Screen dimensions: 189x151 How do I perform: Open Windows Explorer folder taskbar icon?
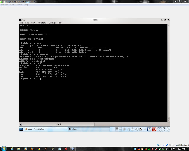tap(19, 149)
